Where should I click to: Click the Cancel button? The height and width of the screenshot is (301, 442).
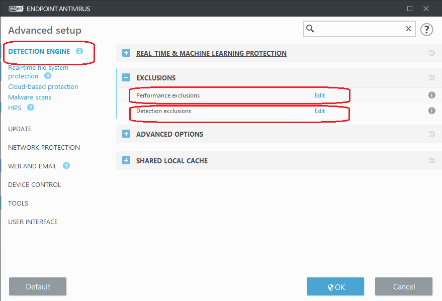(404, 286)
